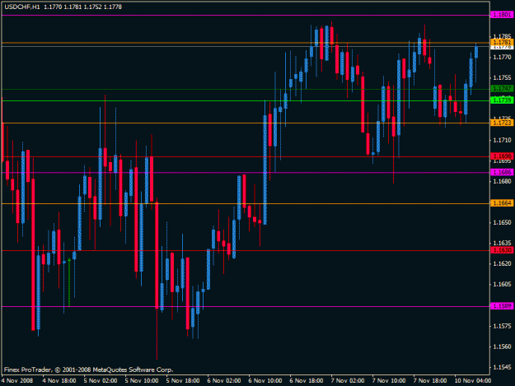Click the orange 1.1781 price label
515x386 pixels.
pyautogui.click(x=502, y=42)
